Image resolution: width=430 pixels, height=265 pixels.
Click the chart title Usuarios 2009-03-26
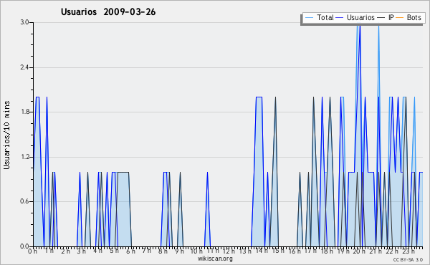[108, 12]
